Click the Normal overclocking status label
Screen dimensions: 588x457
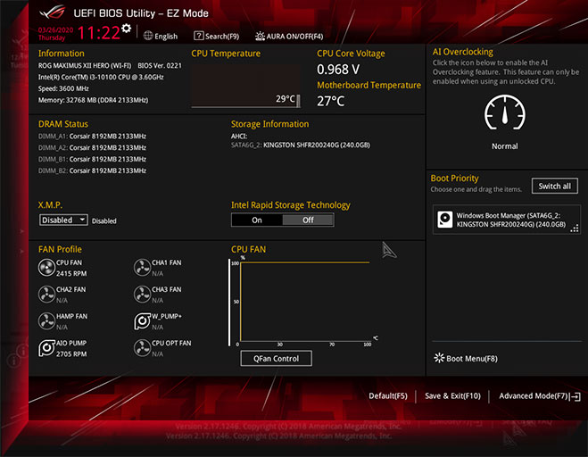coord(505,146)
